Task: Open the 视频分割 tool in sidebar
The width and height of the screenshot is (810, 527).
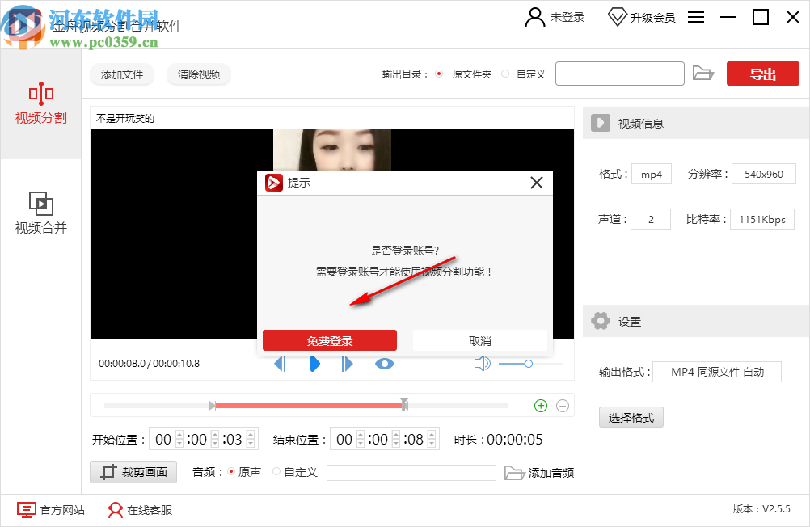Action: (x=40, y=105)
